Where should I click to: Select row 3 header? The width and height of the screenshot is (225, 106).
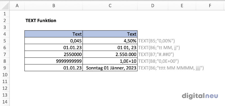point(5,27)
